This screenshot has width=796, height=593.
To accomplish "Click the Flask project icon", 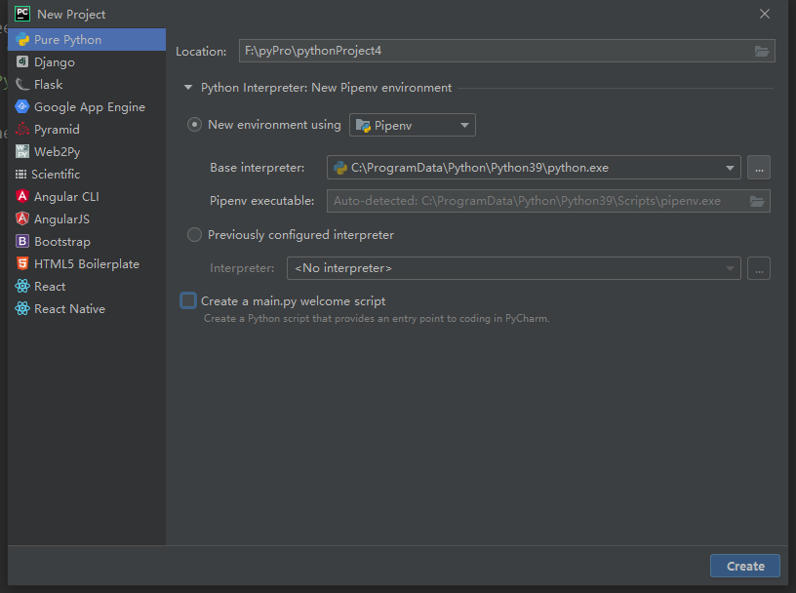I will tap(22, 84).
